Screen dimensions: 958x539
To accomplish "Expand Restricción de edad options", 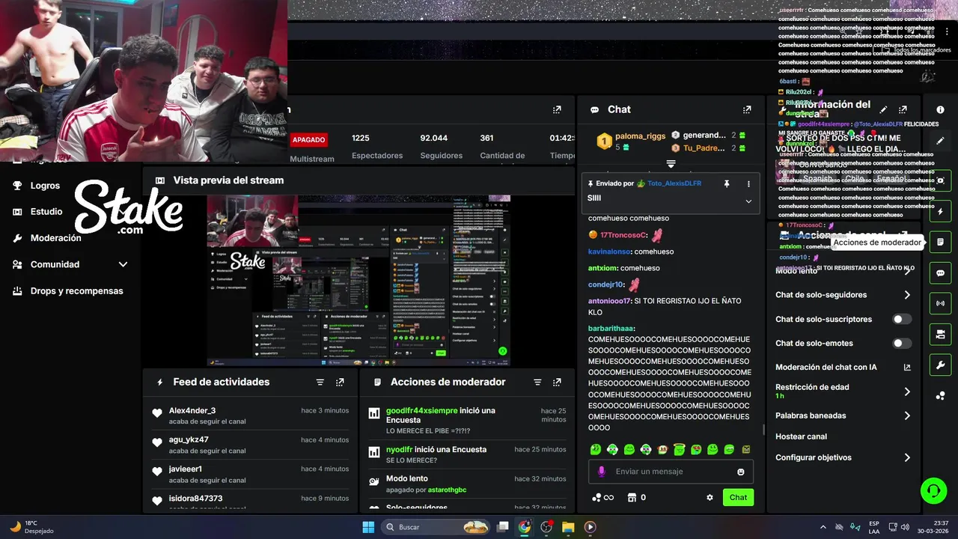I will [907, 392].
